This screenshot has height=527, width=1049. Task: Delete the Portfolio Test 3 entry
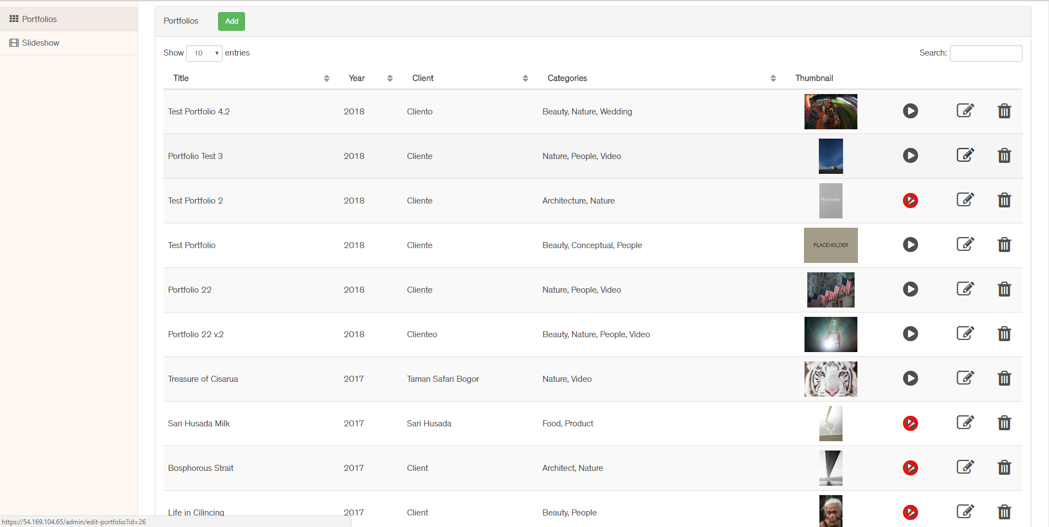pyautogui.click(x=1004, y=156)
